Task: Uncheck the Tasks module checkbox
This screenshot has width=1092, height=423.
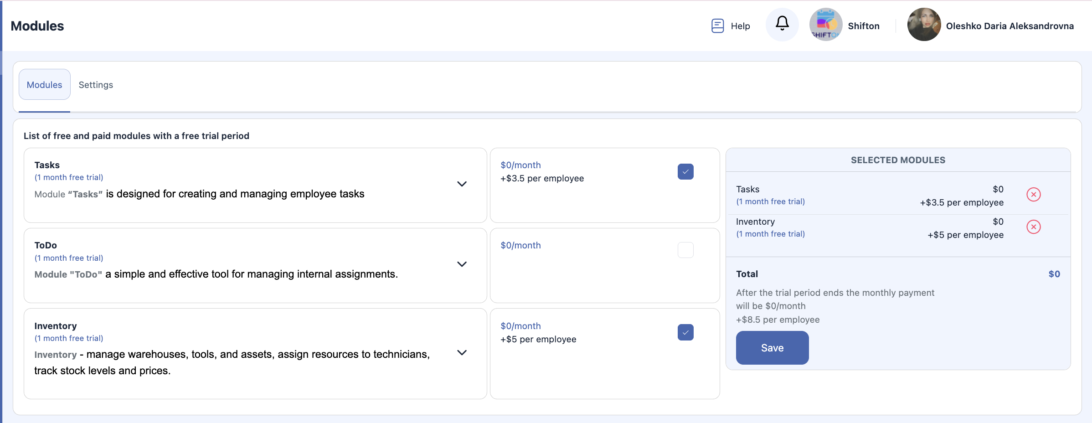Action: point(685,172)
